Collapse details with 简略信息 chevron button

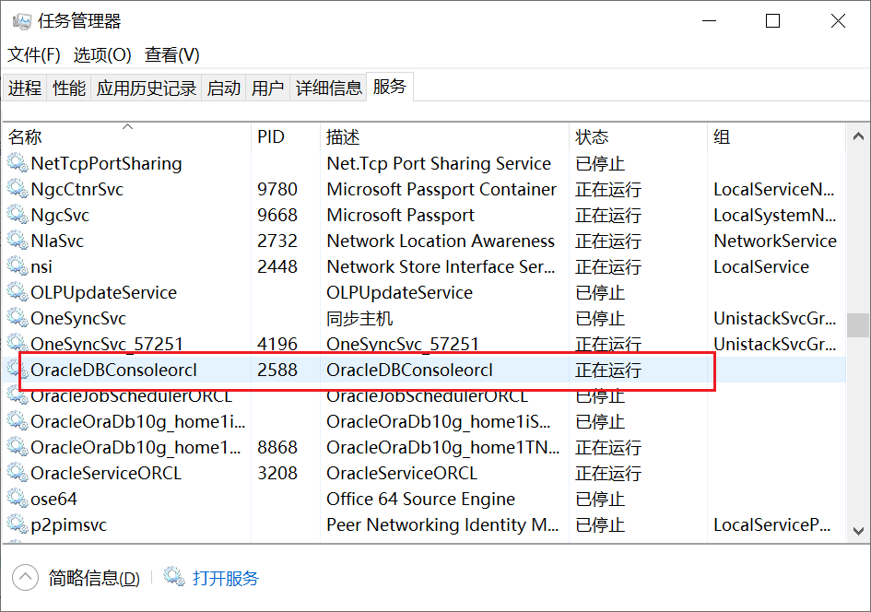coord(25,578)
